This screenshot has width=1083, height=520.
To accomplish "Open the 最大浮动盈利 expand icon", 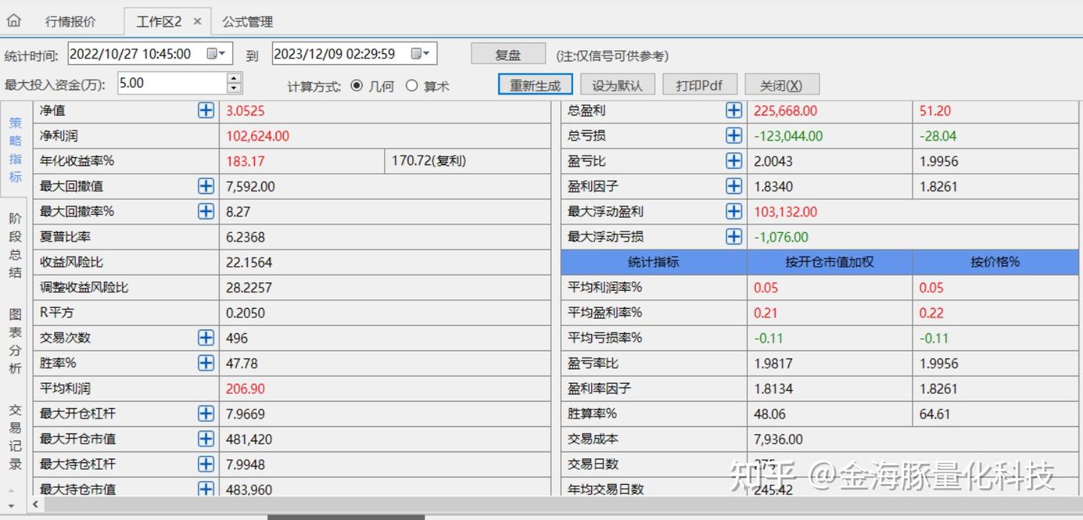I will point(733,211).
